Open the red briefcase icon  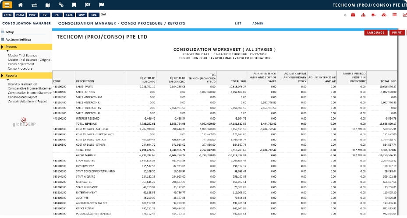353,15
